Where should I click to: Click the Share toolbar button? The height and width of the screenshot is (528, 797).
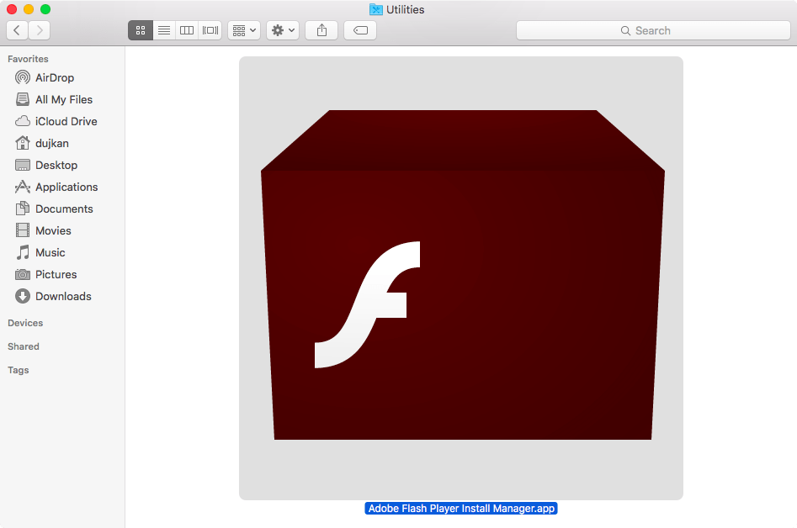click(x=321, y=30)
